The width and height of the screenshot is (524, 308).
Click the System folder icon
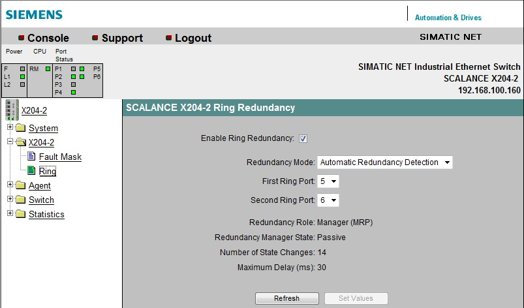click(20, 129)
